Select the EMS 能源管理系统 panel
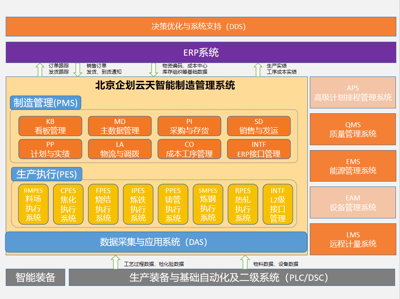Viewport: 400px width, 299px height. 353,166
